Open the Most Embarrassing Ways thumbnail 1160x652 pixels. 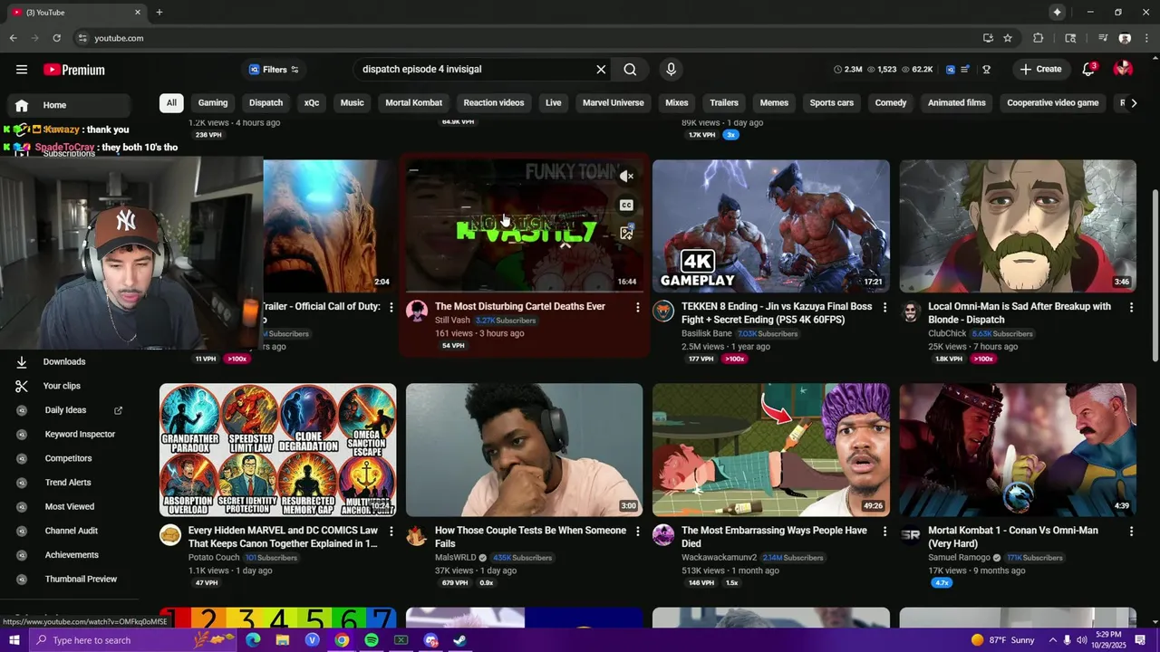point(771,450)
